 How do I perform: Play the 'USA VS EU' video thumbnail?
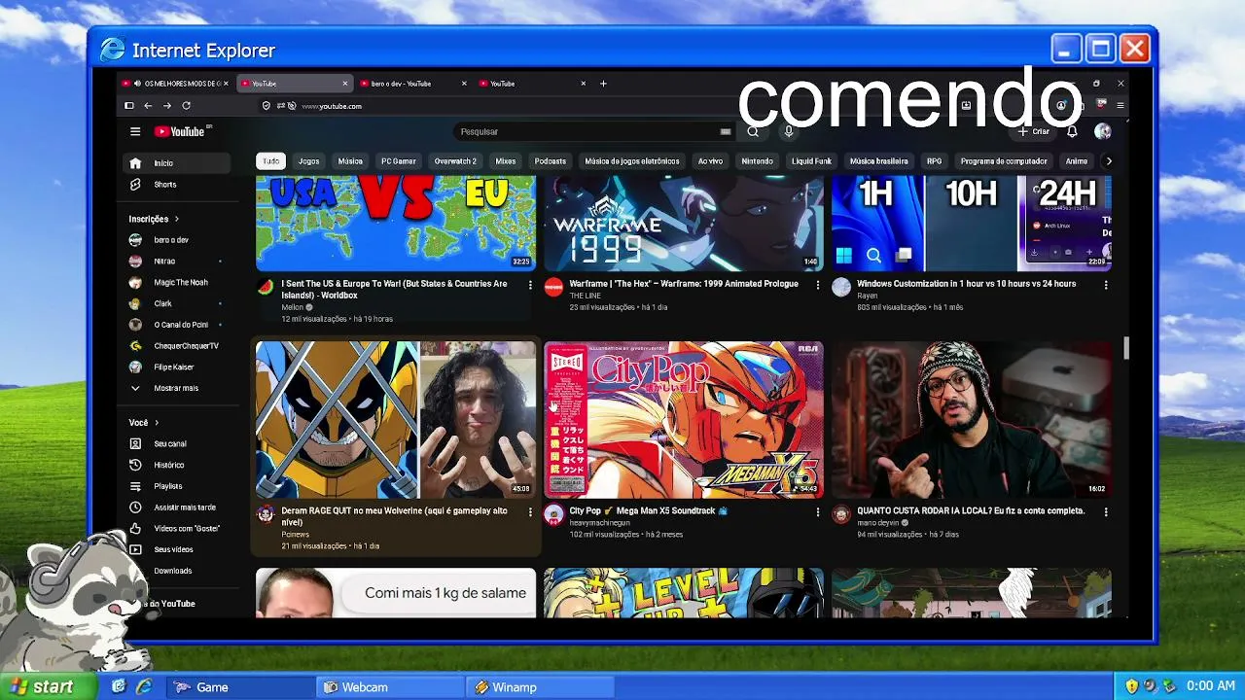click(395, 224)
